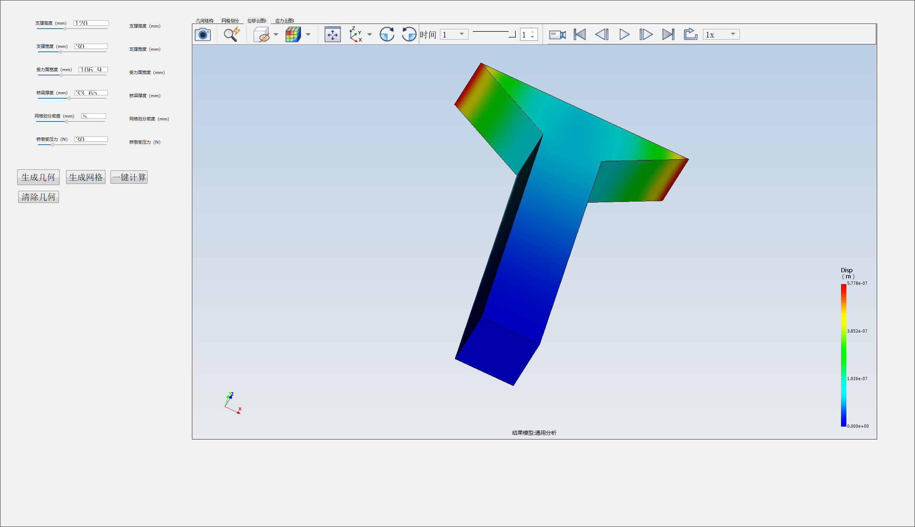Click the 时间 label in toolbar

(x=428, y=35)
